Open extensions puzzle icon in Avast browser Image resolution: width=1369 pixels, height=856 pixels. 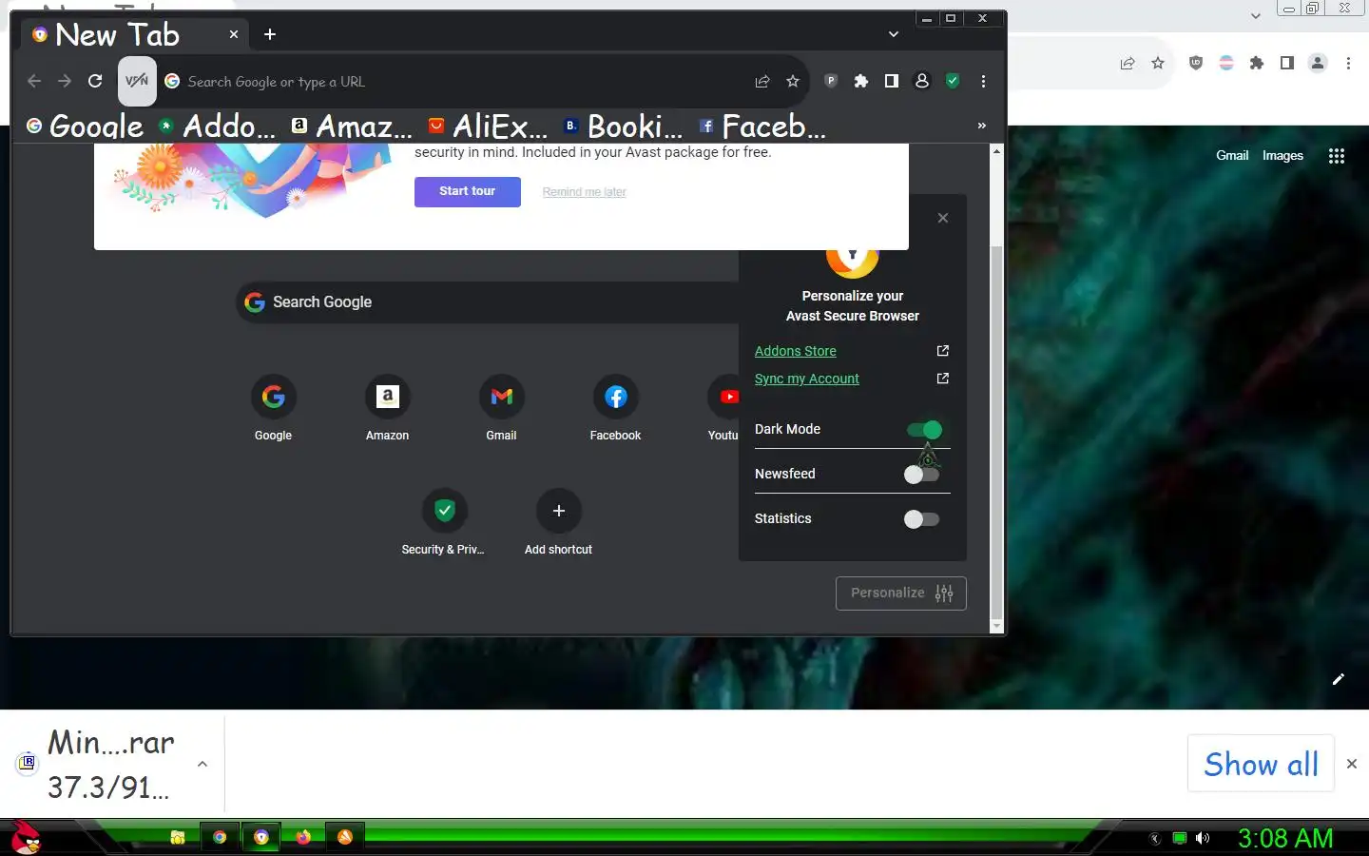pos(861,82)
